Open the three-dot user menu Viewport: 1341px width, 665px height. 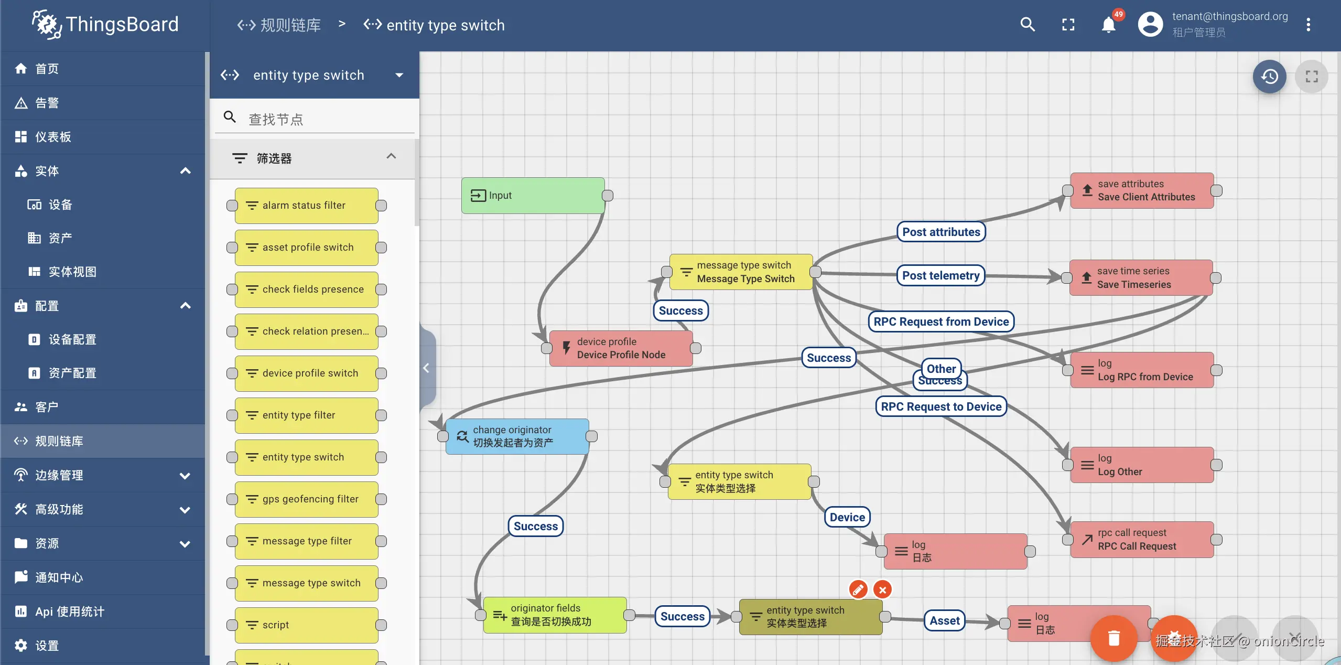pos(1308,25)
